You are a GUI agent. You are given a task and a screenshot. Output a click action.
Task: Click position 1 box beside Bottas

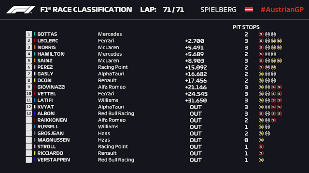pyautogui.click(x=29, y=34)
